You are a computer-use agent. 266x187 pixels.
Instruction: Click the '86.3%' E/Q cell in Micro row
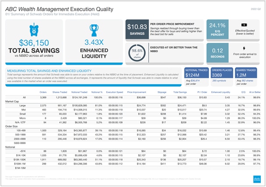pos(241,118)
